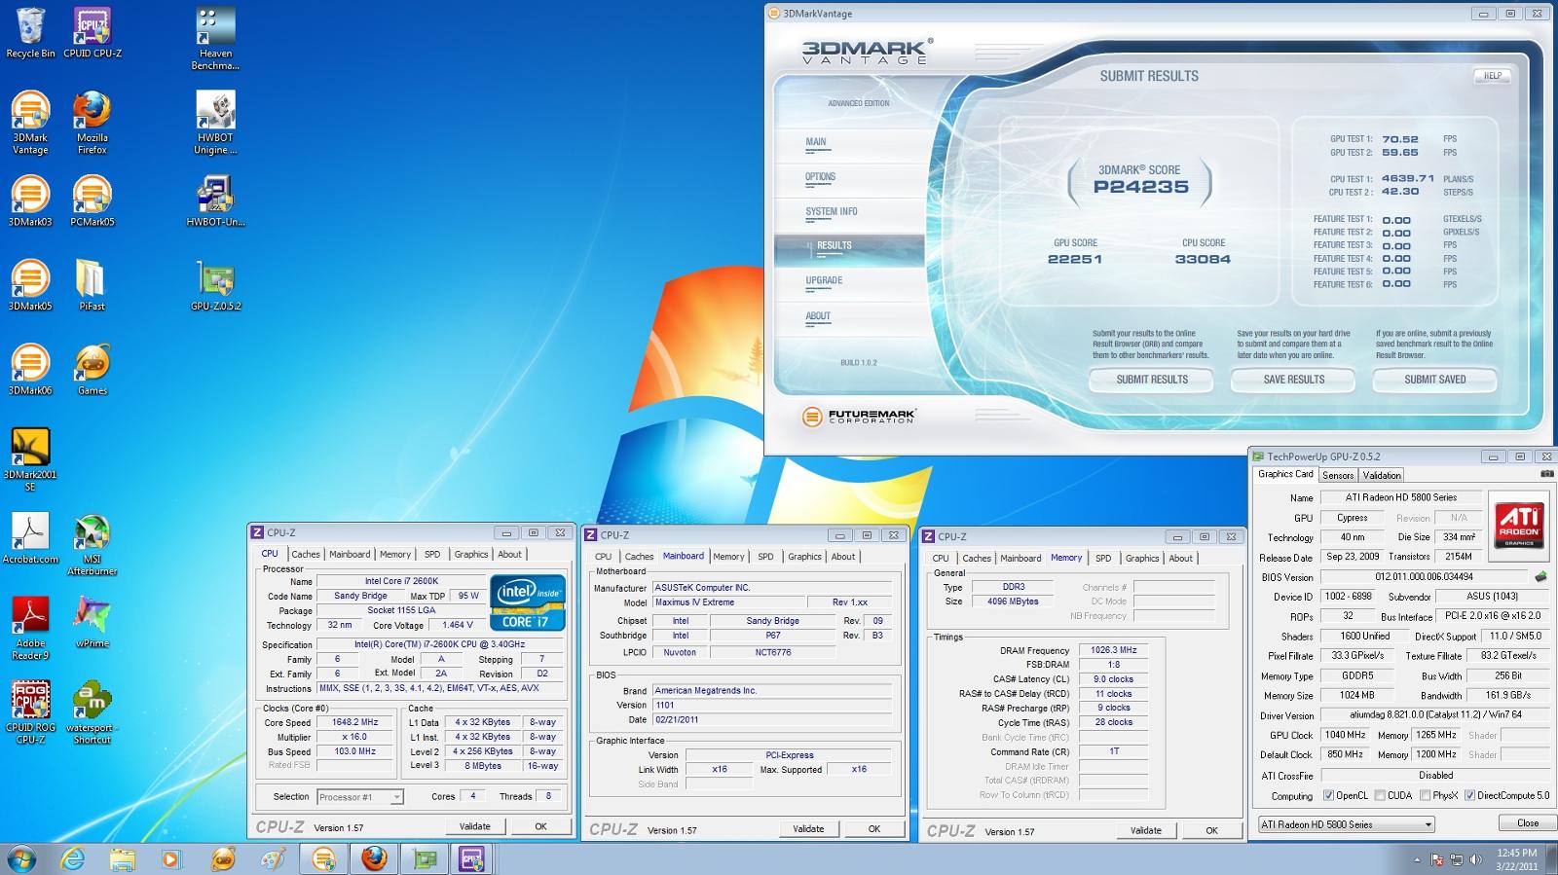Image resolution: width=1558 pixels, height=875 pixels.
Task: Select SYSTEM INFO in the 3DMark Vantage sidebar
Action: (831, 211)
